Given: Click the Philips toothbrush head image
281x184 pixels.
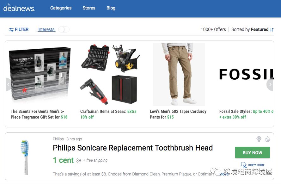Looking at the screenshot, I should [25, 157].
